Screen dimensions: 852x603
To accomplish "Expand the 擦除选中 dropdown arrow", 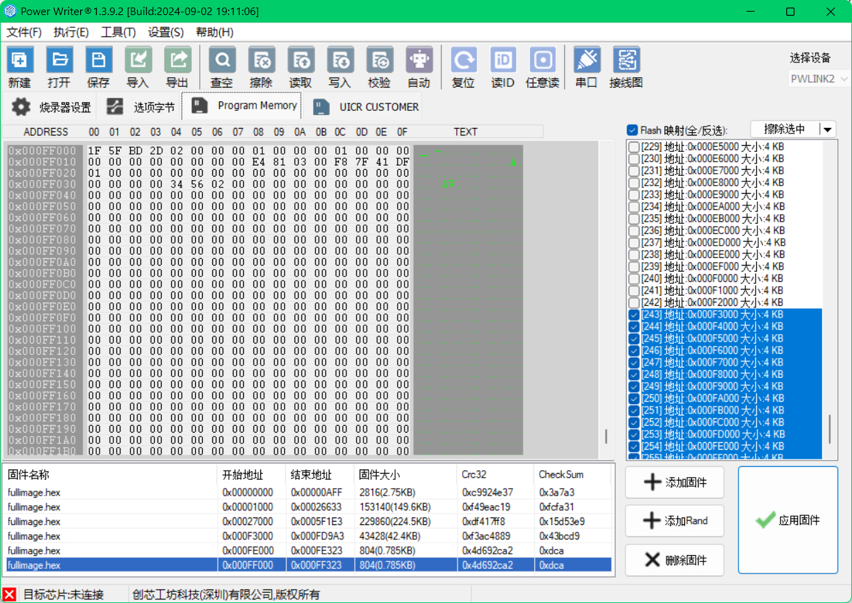I will point(828,129).
